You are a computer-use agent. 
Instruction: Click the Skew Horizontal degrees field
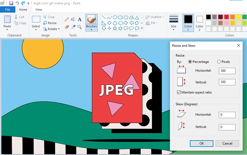pyautogui.click(x=227, y=115)
